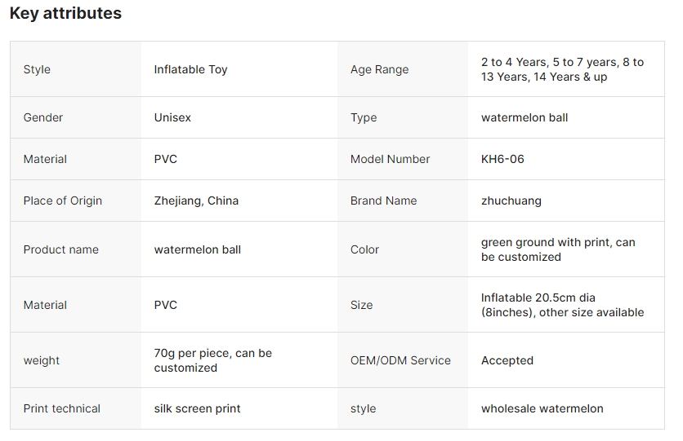Viewport: 683px width, 441px height.
Task: Select the 'zhuchuang' brand value
Action: (511, 201)
